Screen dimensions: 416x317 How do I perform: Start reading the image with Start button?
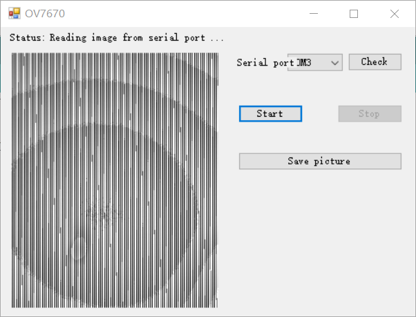(270, 114)
